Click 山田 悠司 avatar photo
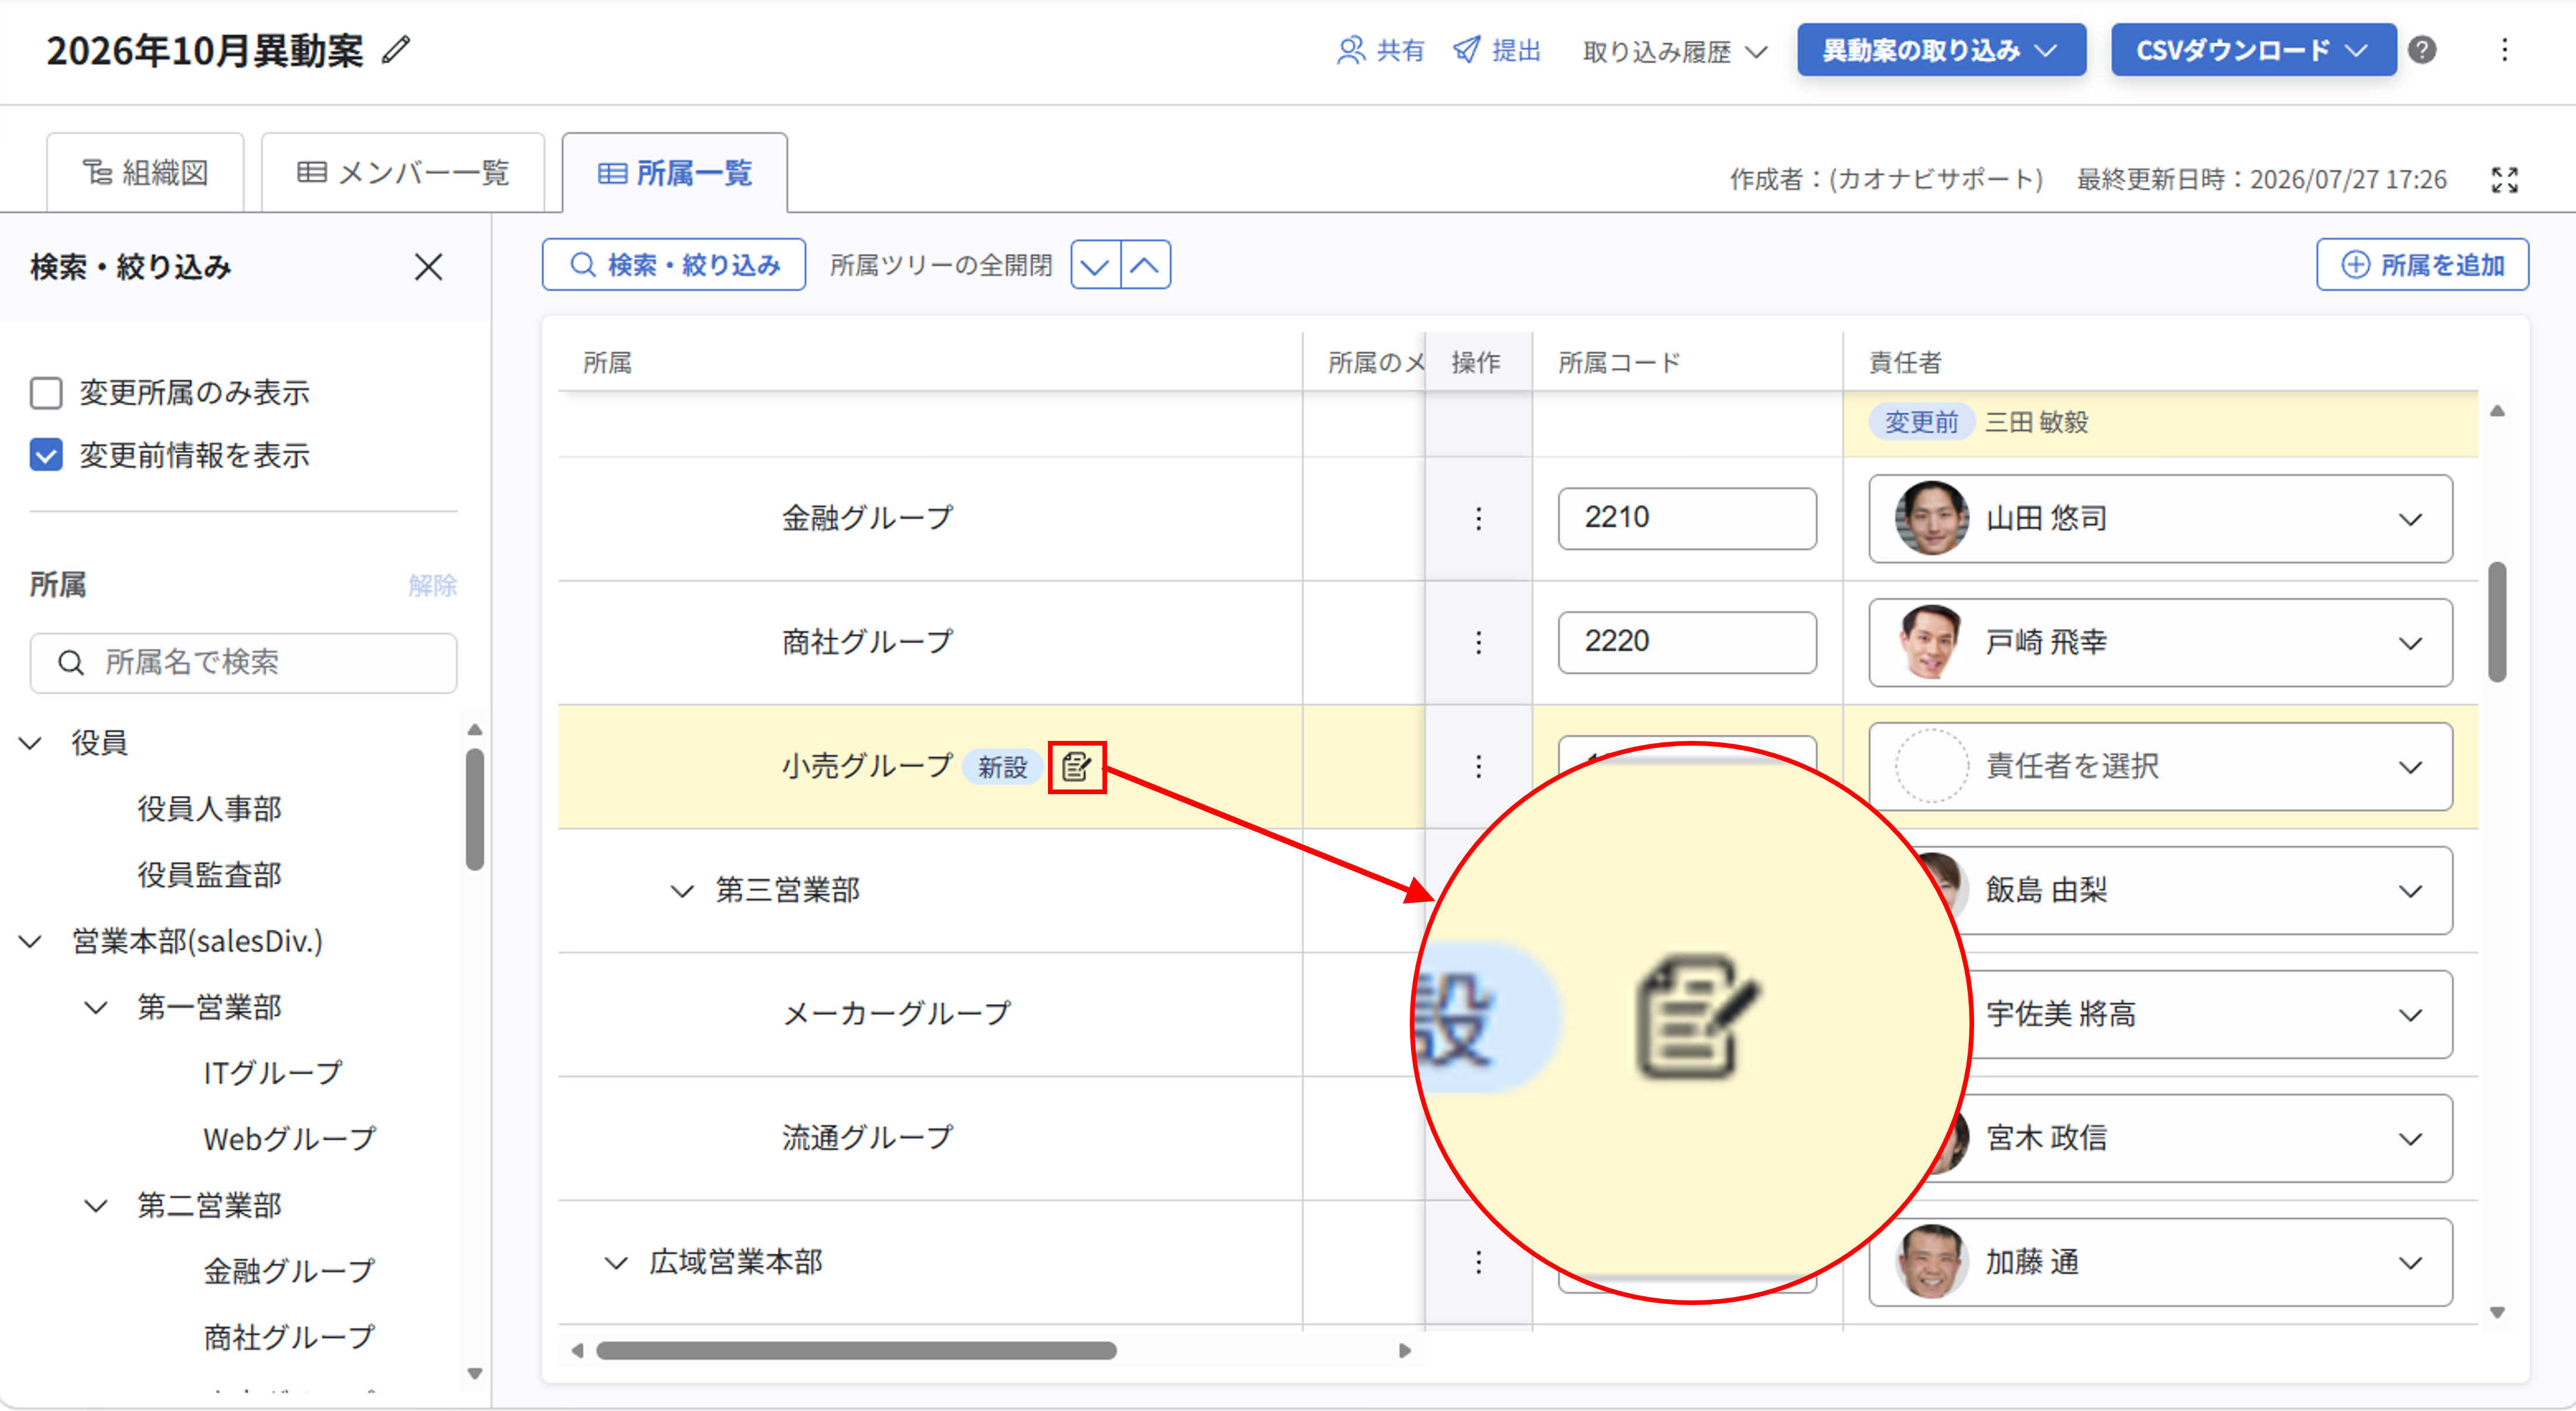The width and height of the screenshot is (2576, 1411). [1931, 519]
